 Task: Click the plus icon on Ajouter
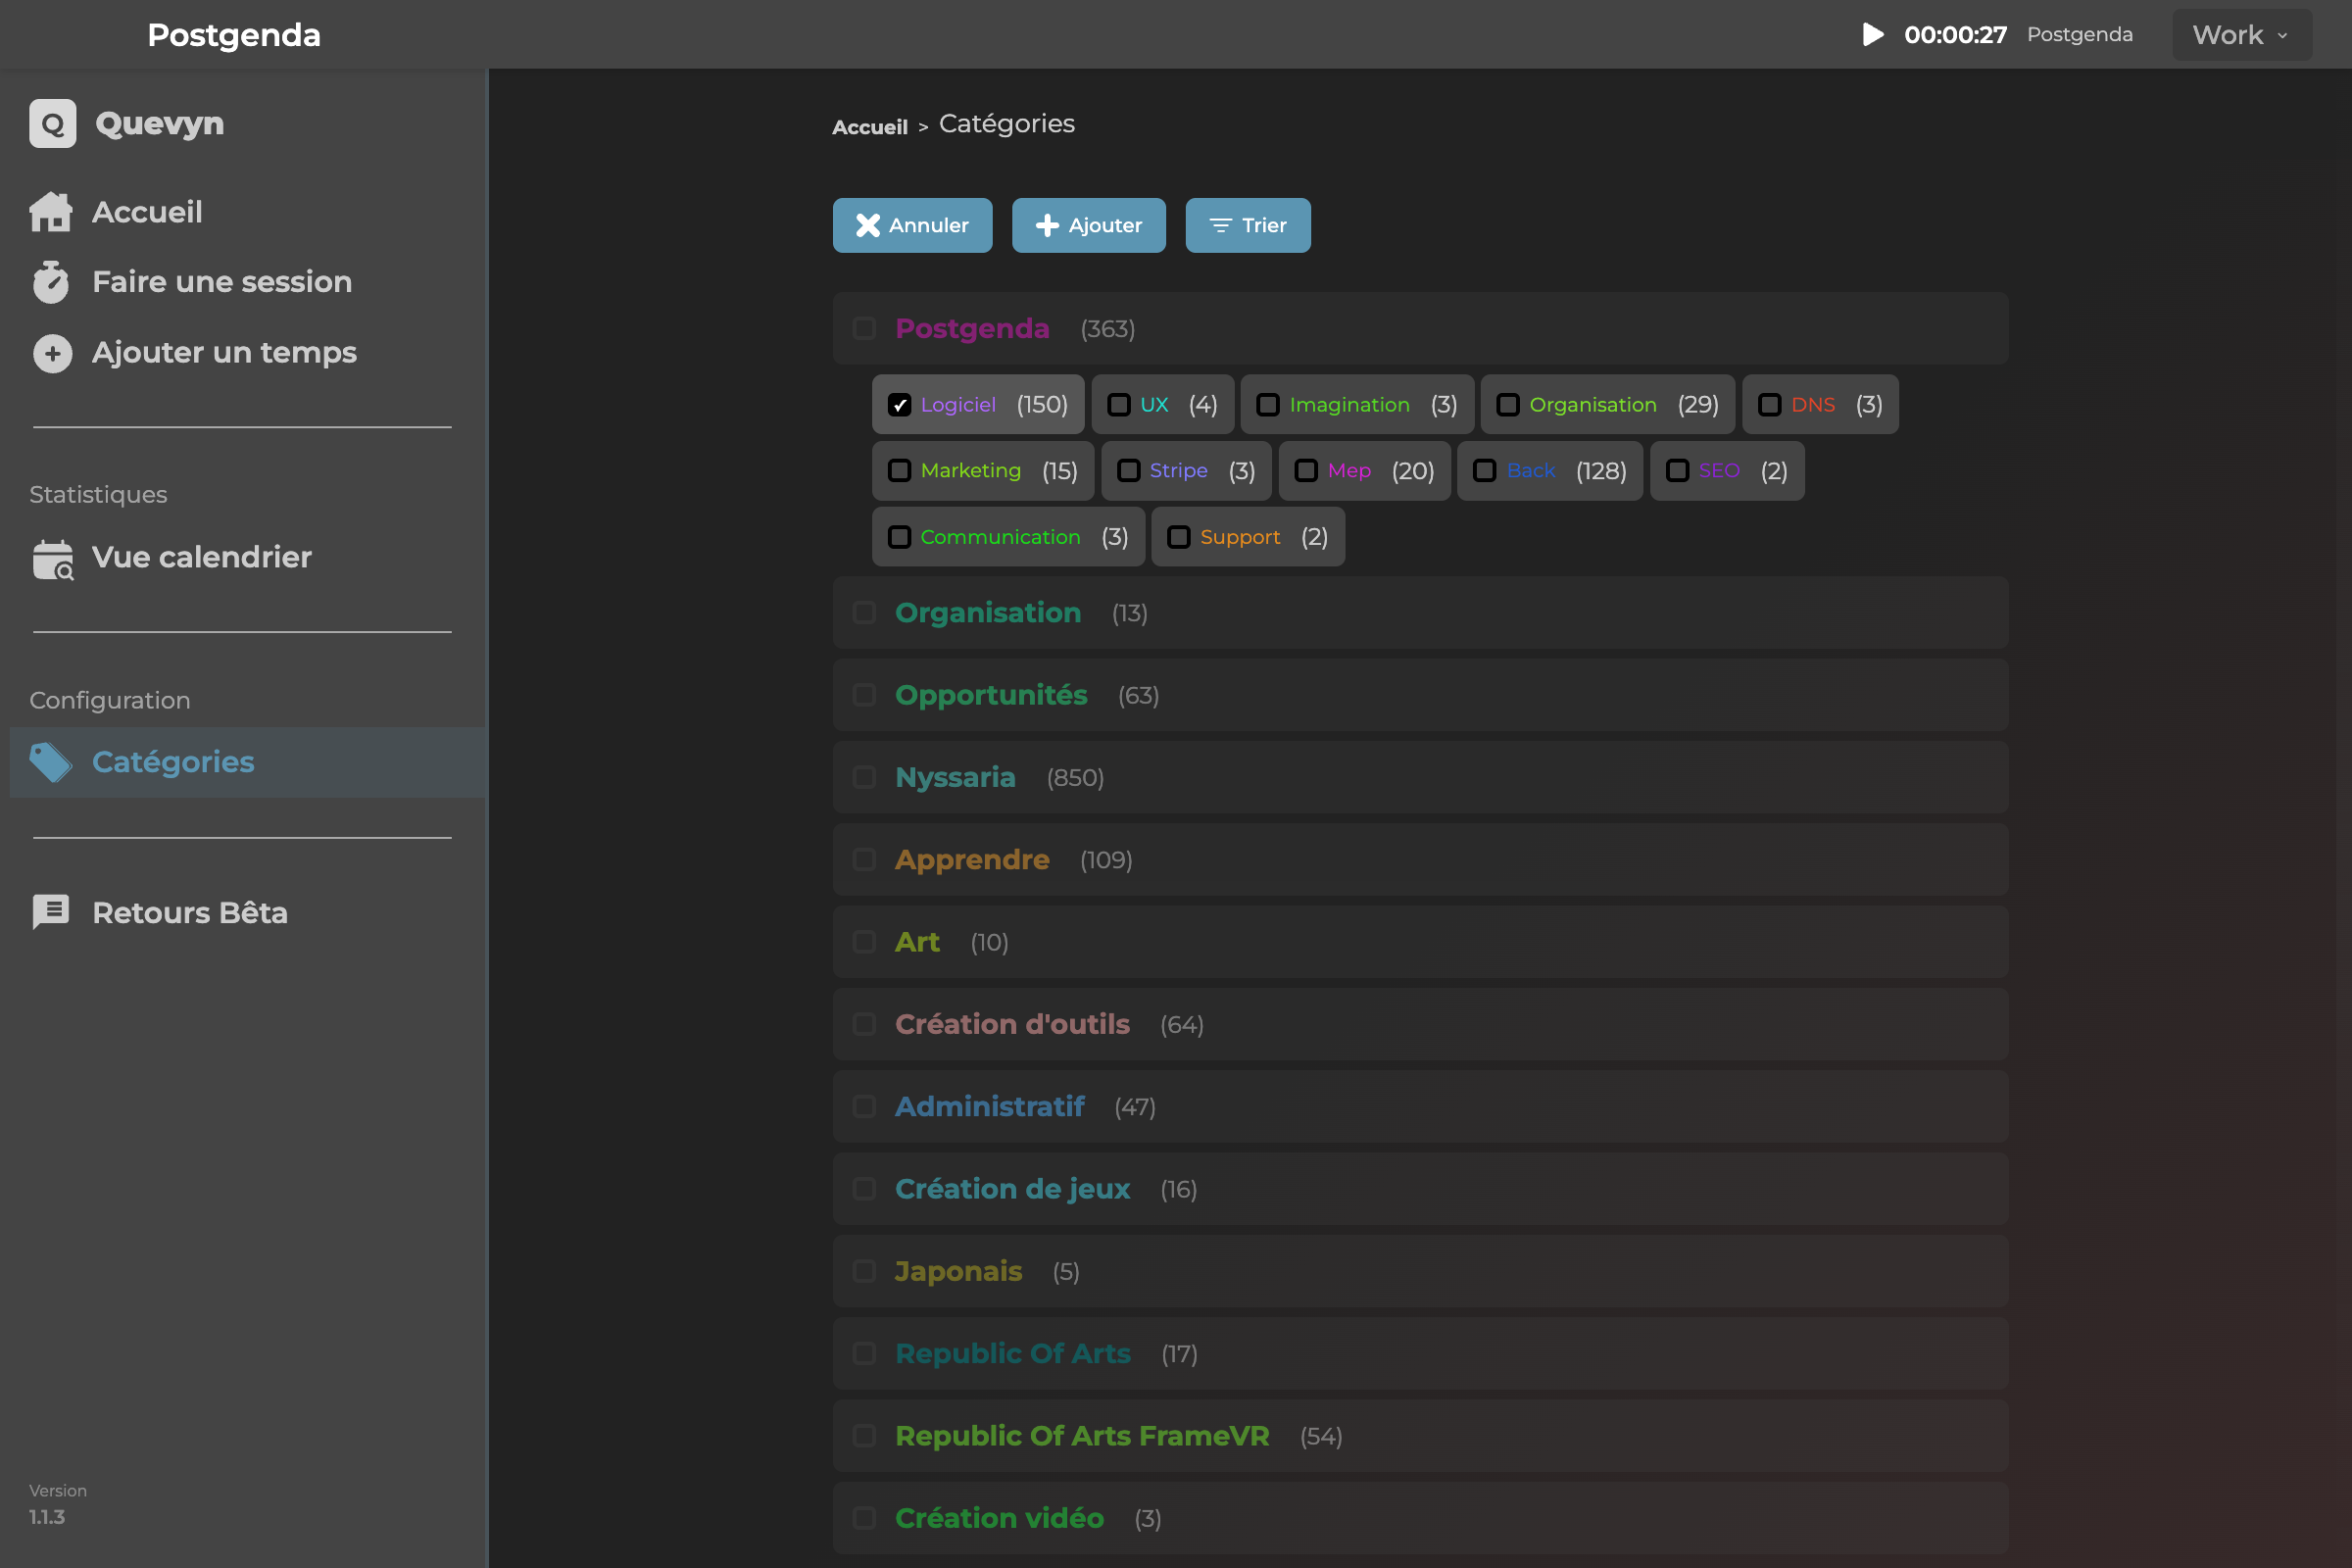point(1046,226)
